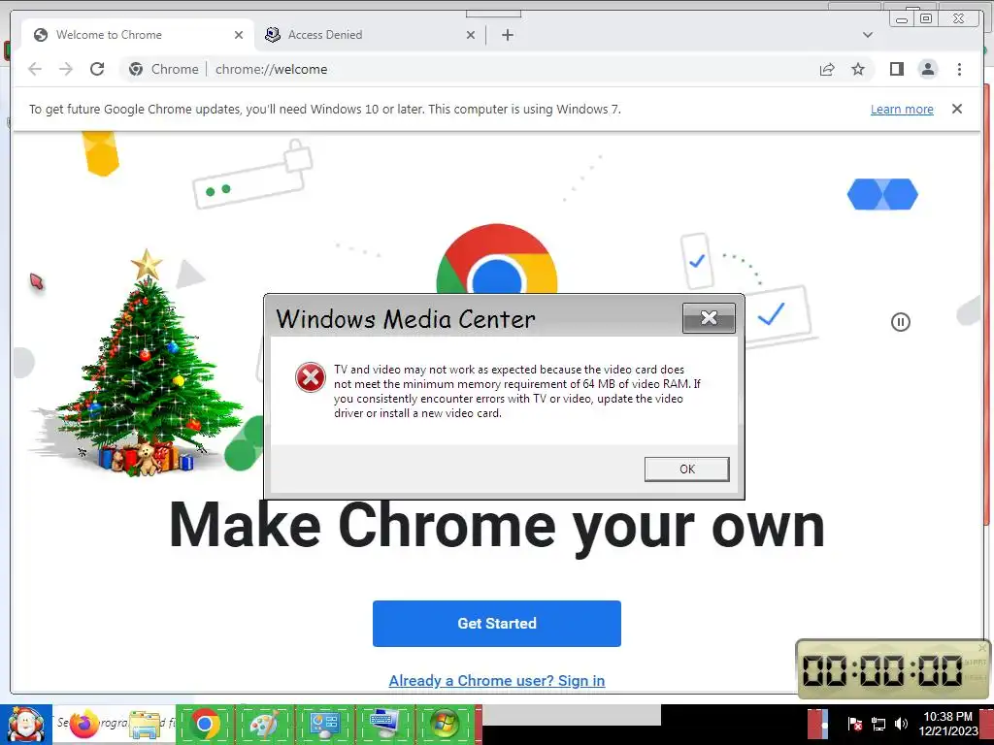Share this page icon

pyautogui.click(x=827, y=69)
